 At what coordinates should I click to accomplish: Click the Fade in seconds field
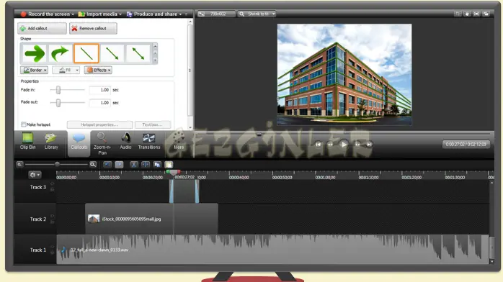point(99,90)
